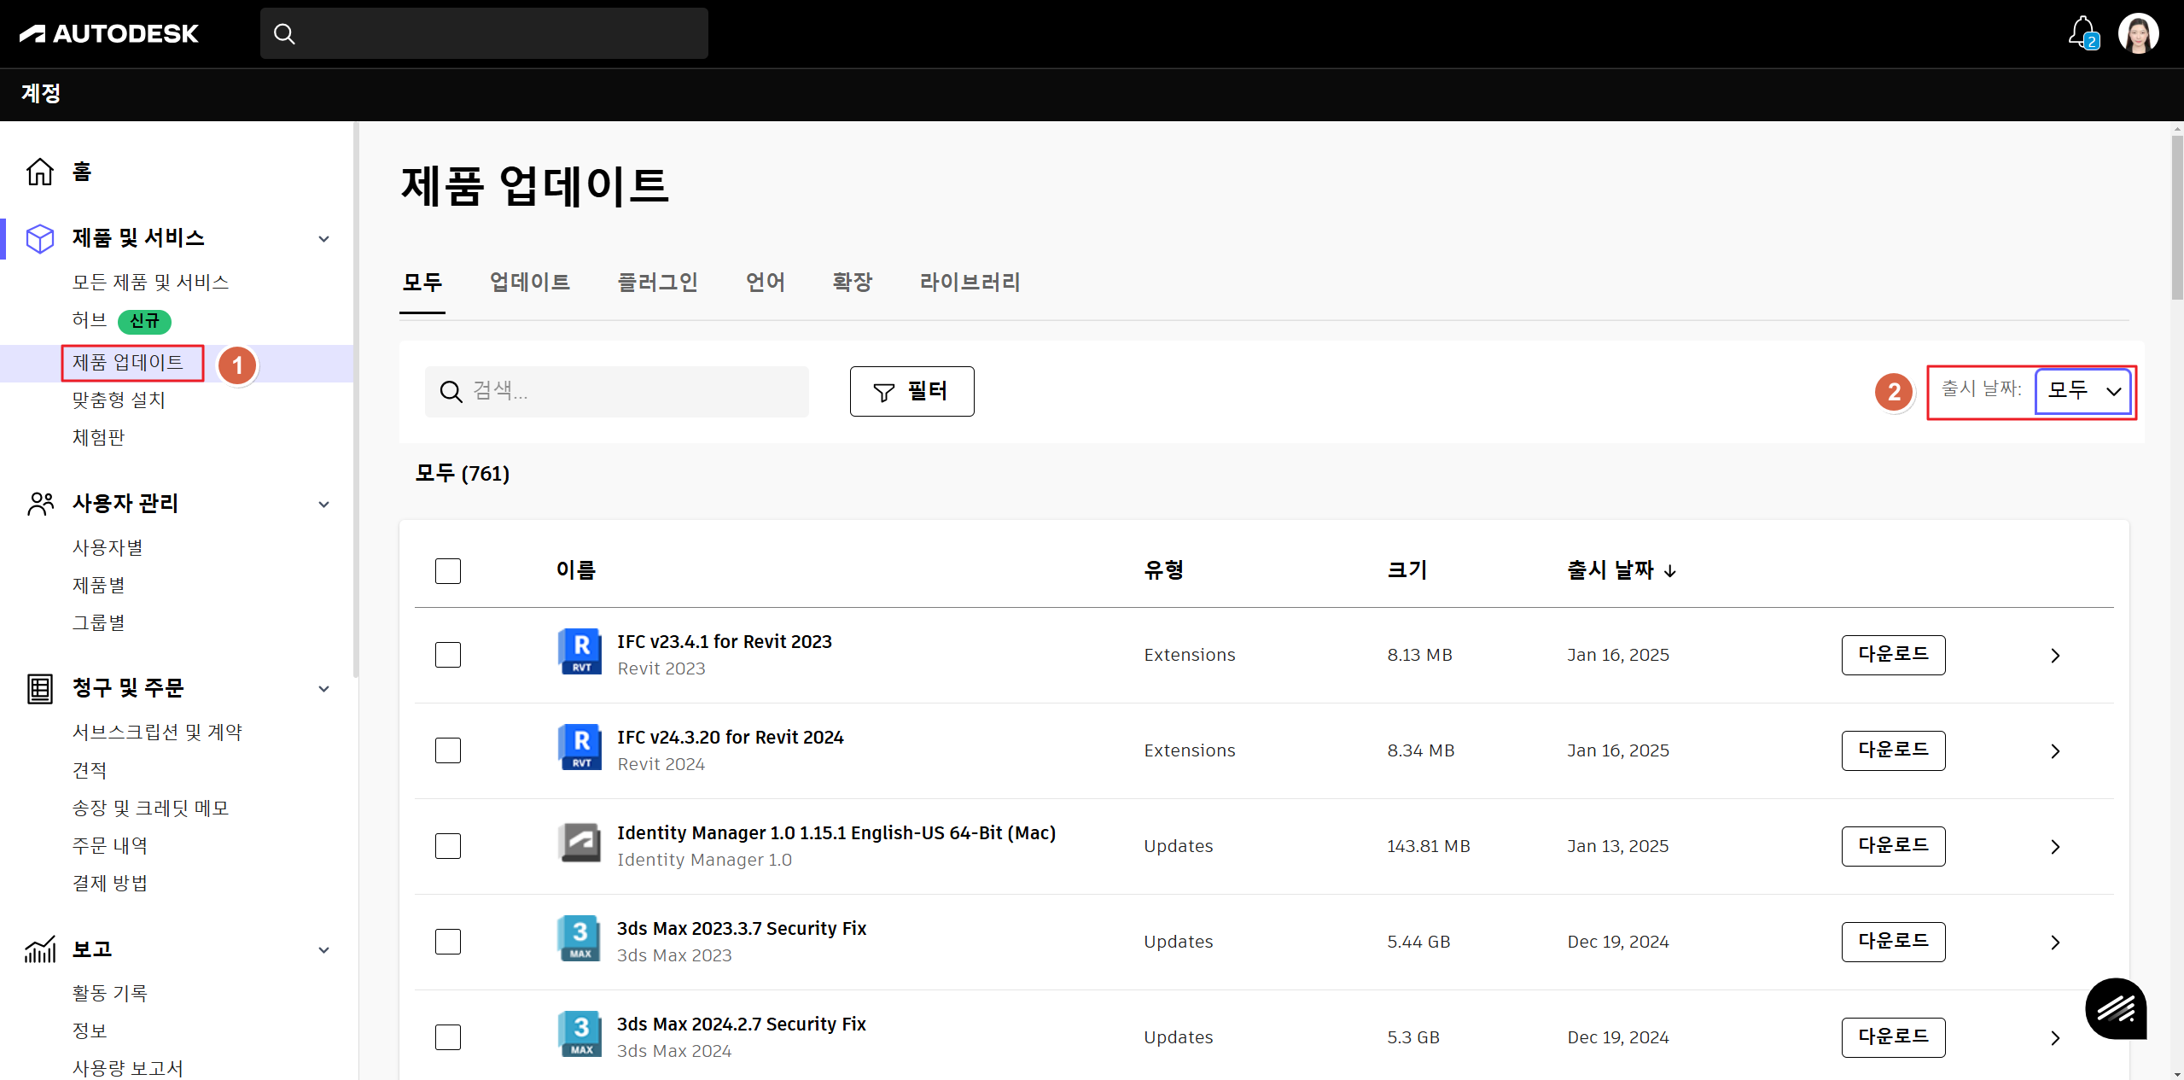Click the Autodesk logo
The height and width of the screenshot is (1080, 2184).
tap(108, 33)
